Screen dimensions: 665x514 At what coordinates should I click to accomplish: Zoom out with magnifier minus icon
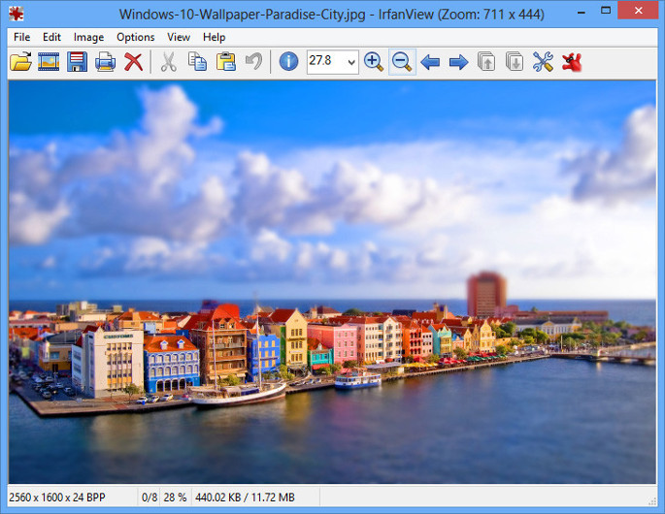point(402,62)
